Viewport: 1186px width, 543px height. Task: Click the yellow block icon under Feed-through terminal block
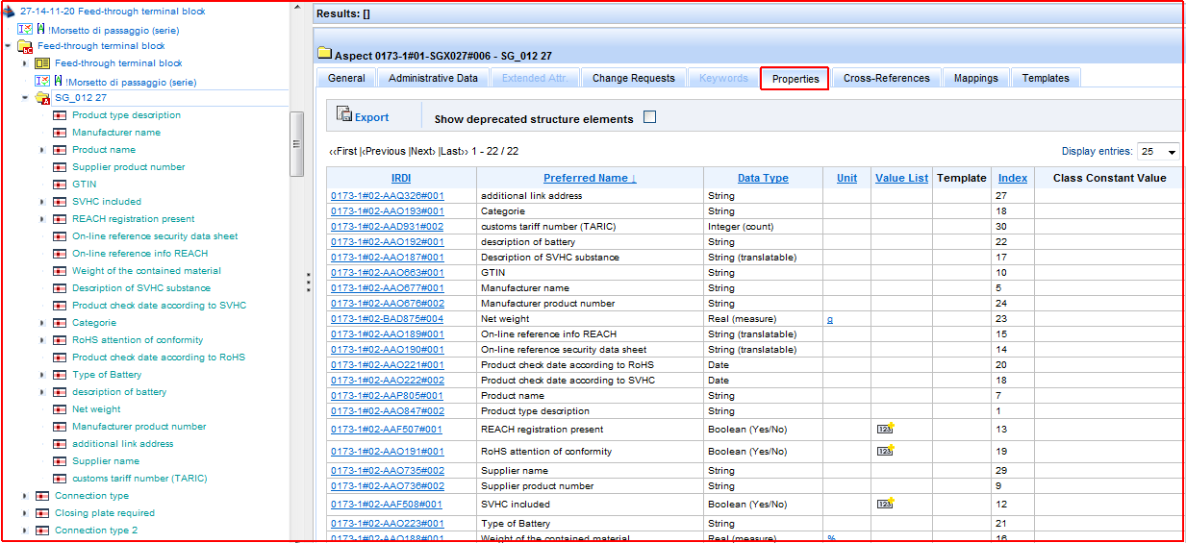click(42, 63)
